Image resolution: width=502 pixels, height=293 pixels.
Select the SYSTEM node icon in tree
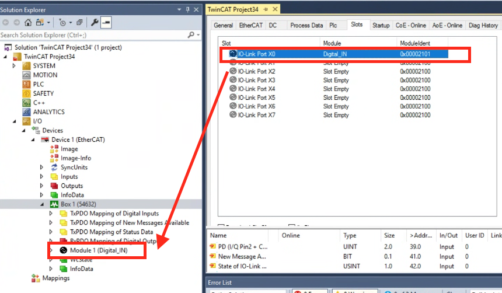pos(27,66)
